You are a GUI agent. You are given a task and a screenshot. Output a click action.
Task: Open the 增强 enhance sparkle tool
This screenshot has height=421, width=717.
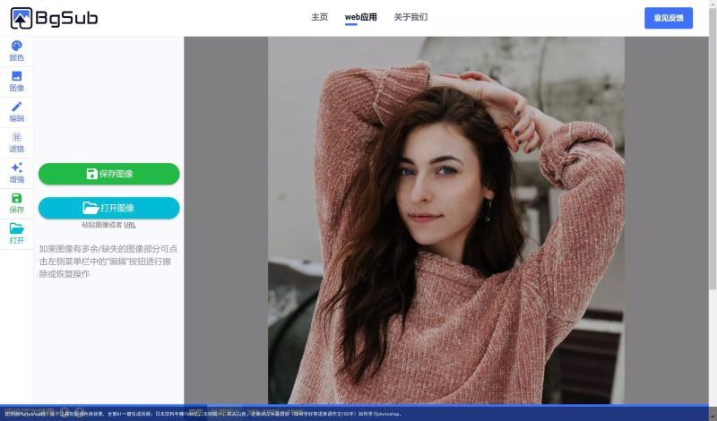[16, 173]
